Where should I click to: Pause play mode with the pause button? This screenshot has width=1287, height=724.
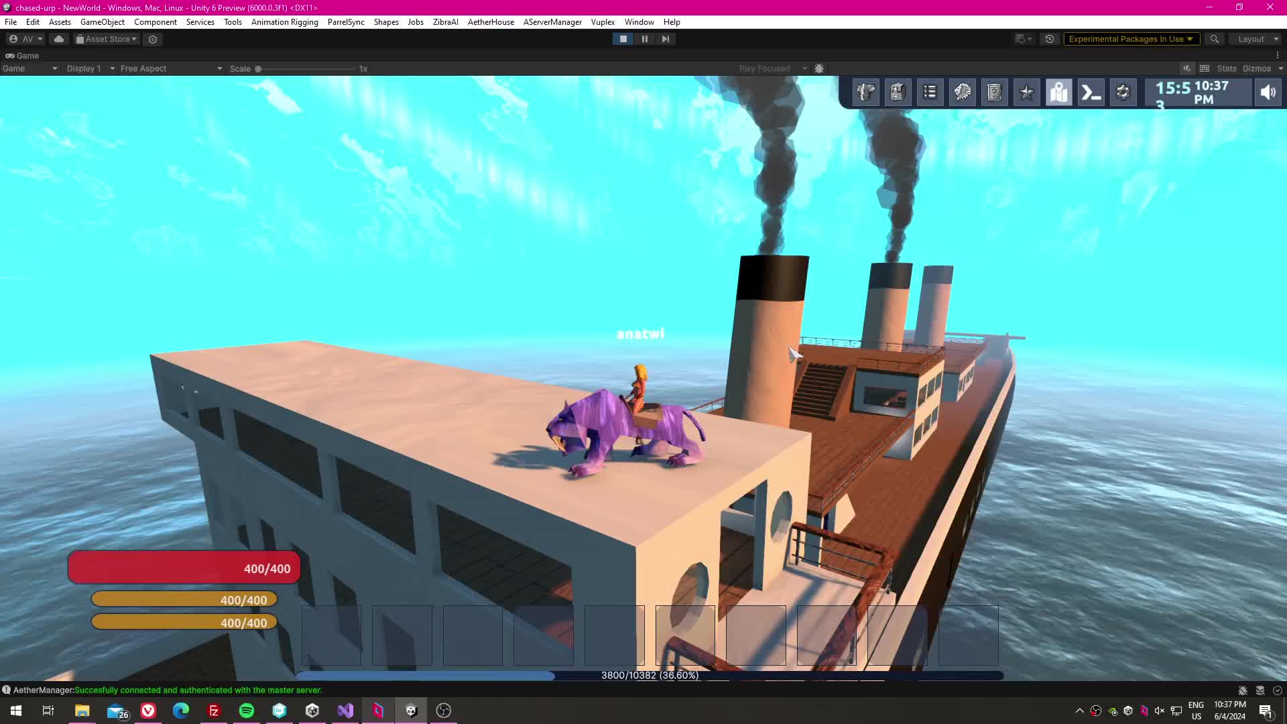point(644,39)
